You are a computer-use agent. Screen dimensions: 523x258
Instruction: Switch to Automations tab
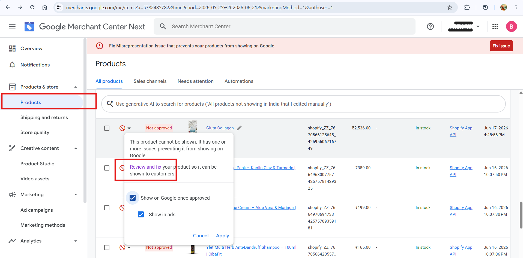239,81
